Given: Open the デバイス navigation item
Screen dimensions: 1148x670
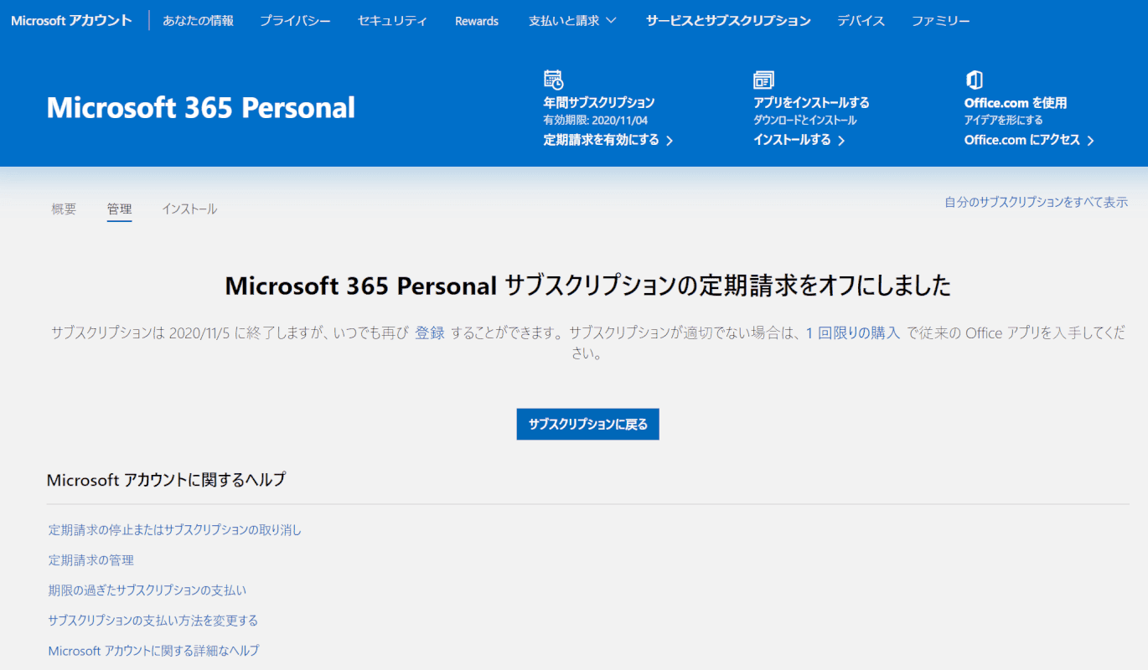Looking at the screenshot, I should click(x=861, y=21).
